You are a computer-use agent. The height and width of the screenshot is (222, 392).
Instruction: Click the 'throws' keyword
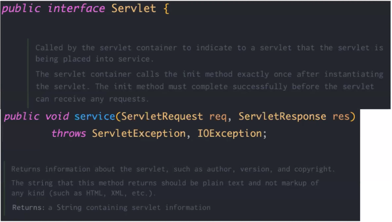pyautogui.click(x=69, y=133)
